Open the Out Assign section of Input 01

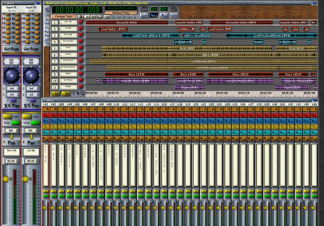[12, 49]
